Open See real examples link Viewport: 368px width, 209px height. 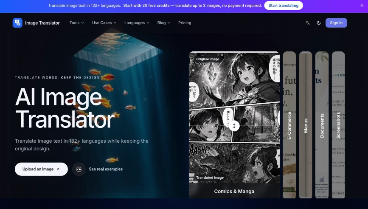[x=106, y=169]
